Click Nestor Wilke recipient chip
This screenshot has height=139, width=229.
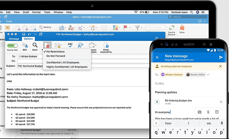[195, 75]
